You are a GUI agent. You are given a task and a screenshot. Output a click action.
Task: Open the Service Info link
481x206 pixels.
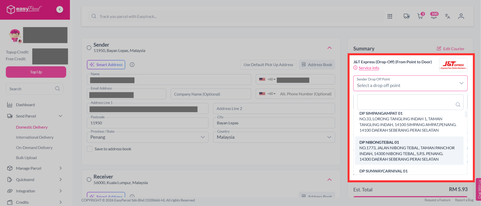[369, 68]
